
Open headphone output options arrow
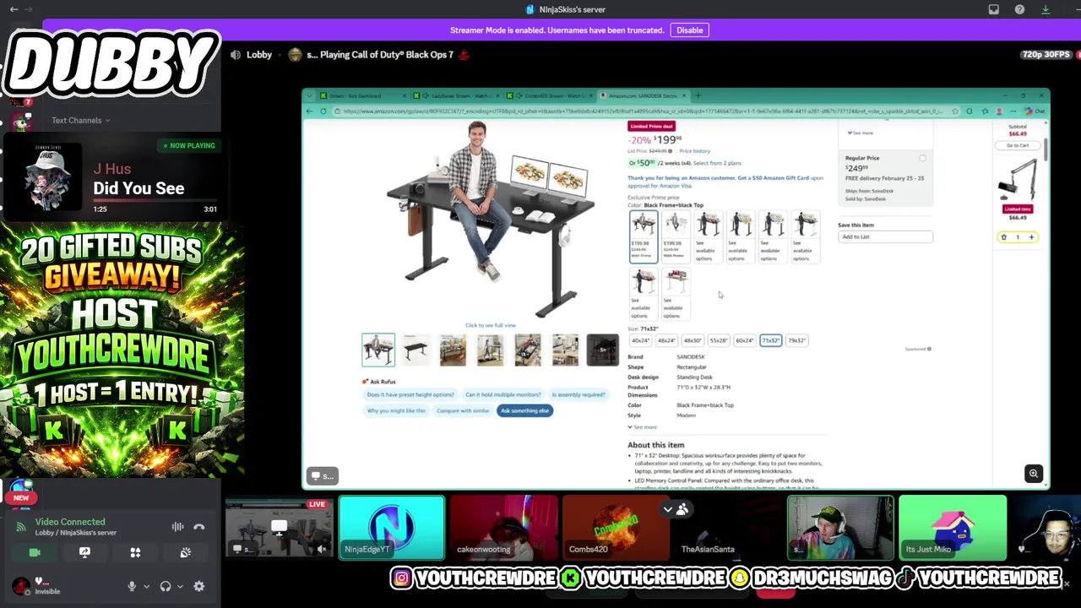180,586
